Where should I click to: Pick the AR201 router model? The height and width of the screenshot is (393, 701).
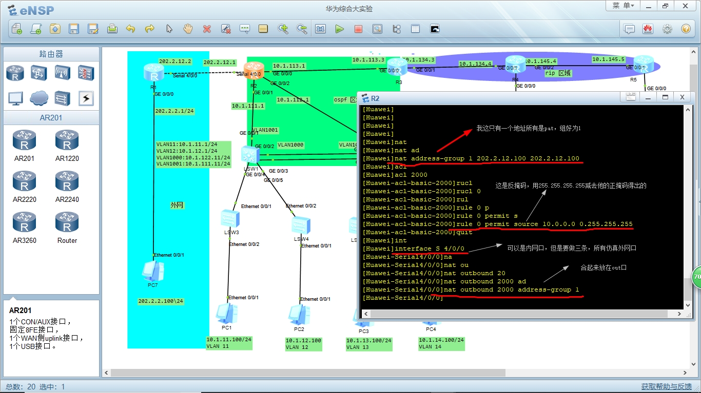pos(24,145)
